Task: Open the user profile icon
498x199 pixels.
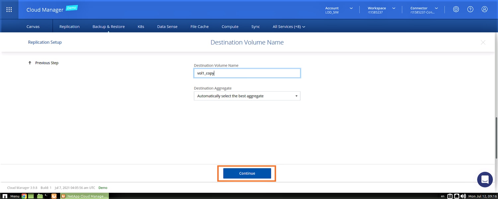Action: [484, 10]
